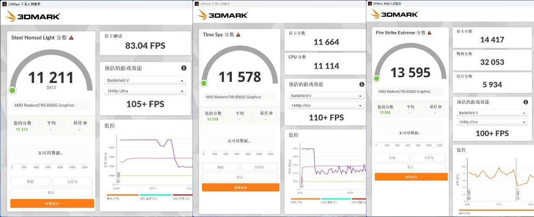
Task: Click the 另存为 button in Steel Nomad Light window
Action: 72,182
